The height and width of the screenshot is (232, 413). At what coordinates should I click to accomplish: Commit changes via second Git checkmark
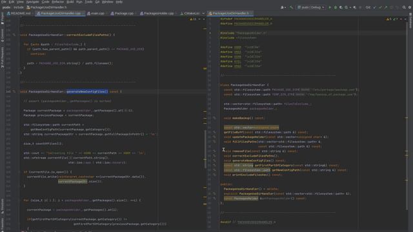tap(380, 7)
